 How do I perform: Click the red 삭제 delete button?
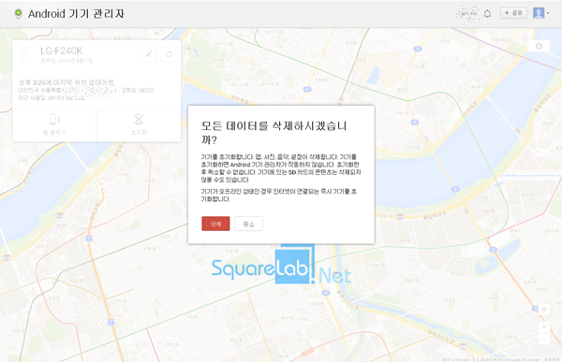click(x=215, y=224)
